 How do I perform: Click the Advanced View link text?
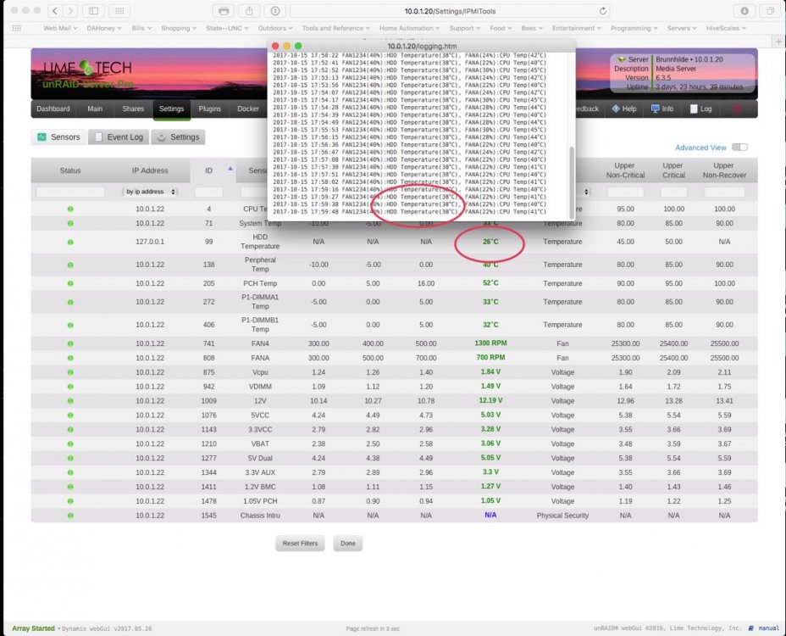pos(700,148)
